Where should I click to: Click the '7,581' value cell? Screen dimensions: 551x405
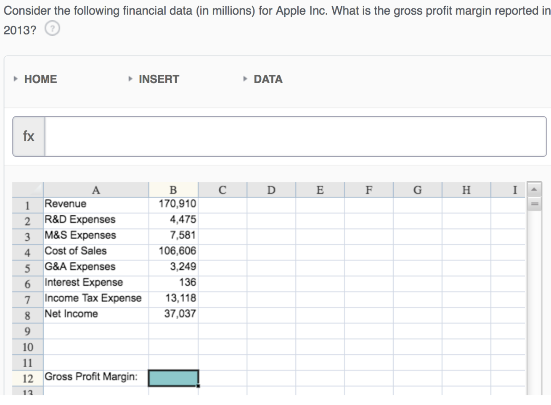point(173,237)
